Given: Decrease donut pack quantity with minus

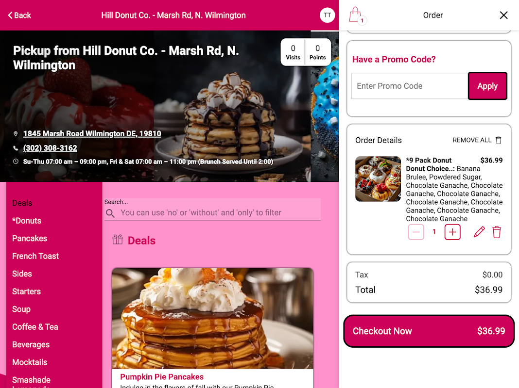Looking at the screenshot, I should tap(416, 232).
